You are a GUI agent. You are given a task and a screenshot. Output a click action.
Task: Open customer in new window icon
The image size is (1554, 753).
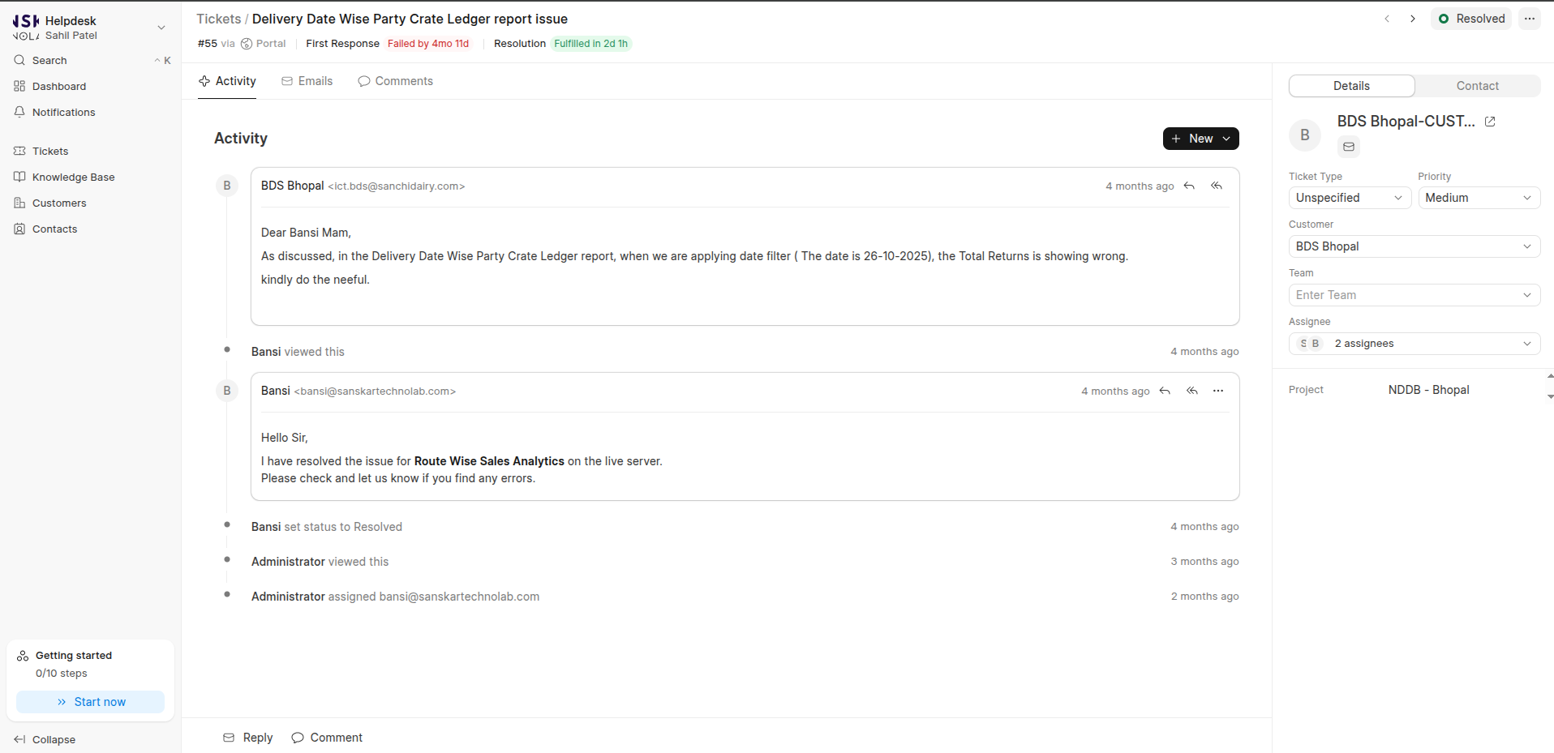point(1490,122)
